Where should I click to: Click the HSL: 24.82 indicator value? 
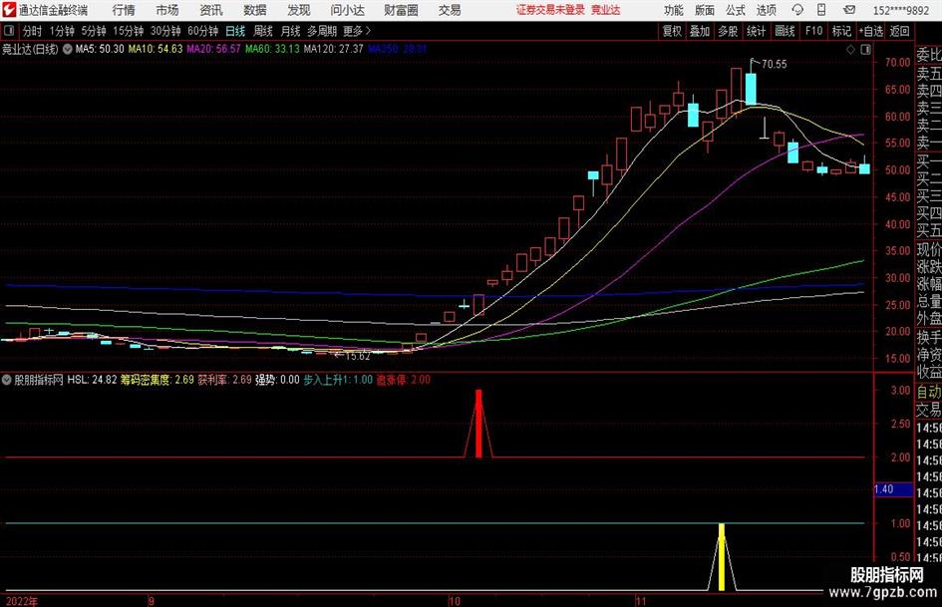coord(92,380)
